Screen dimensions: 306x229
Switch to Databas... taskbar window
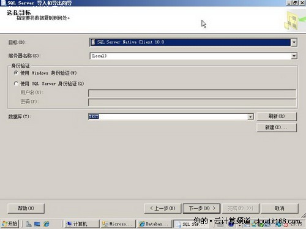154,224
